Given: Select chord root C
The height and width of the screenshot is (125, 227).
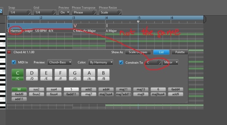Looking at the screenshot, I should [x=17, y=73].
